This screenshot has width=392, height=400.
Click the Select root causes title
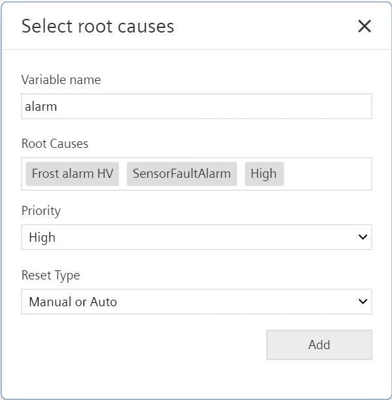pyautogui.click(x=98, y=26)
